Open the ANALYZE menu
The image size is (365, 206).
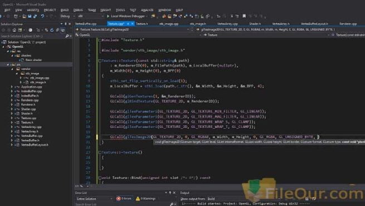(x=147, y=10)
